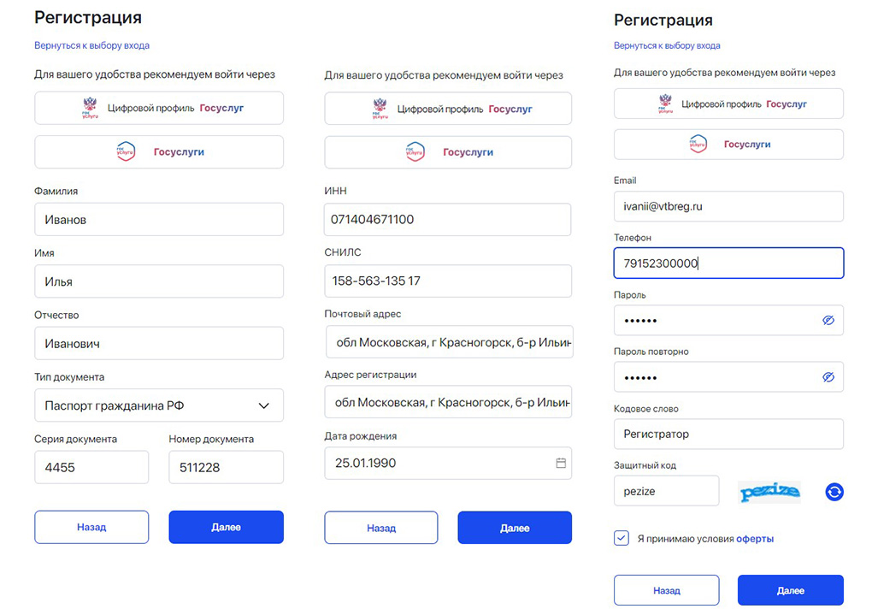Click the Email input field

(x=728, y=206)
